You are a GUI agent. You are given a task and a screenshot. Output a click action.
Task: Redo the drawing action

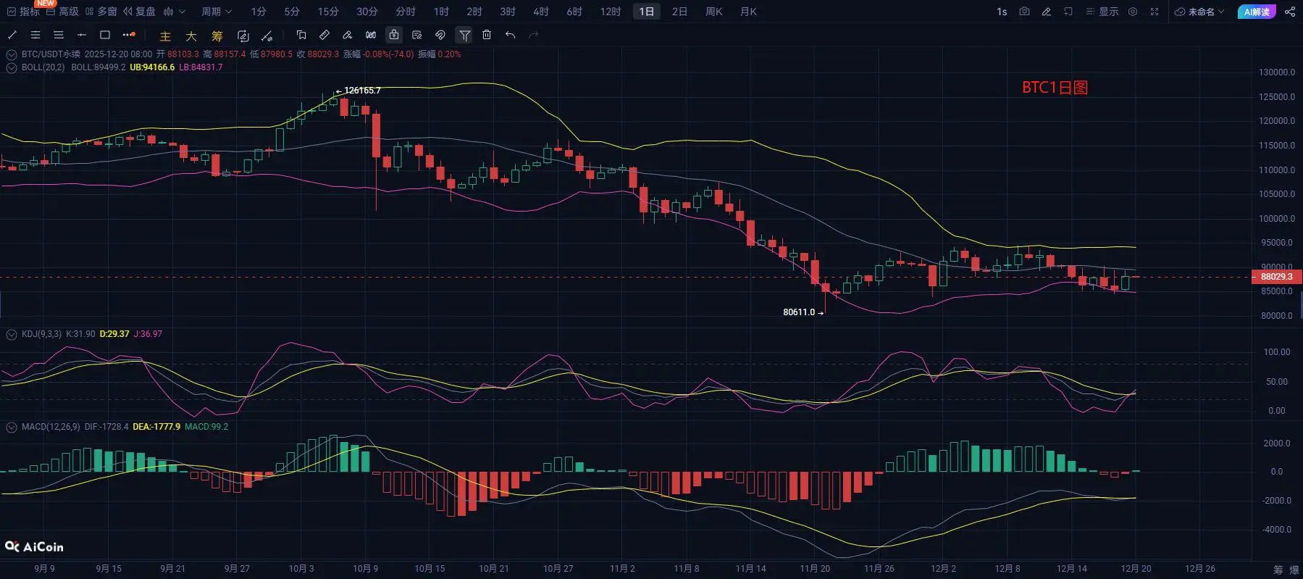[534, 35]
